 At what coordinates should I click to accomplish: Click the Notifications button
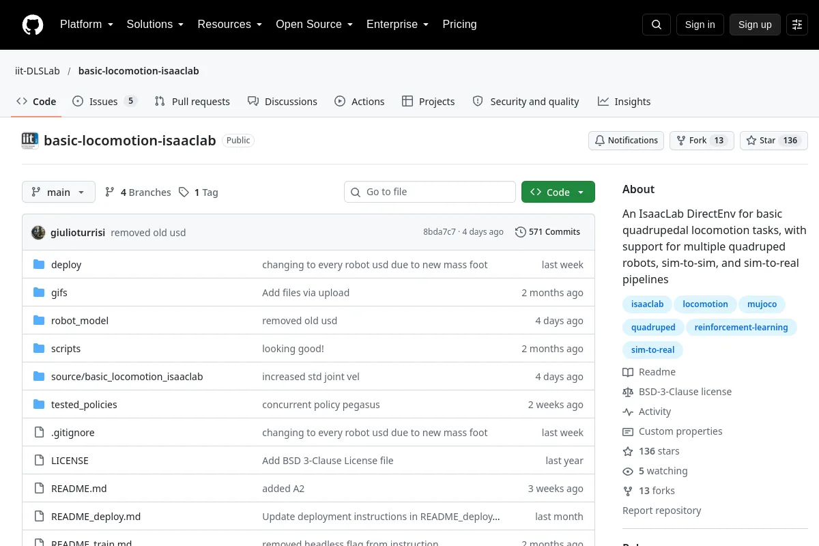[627, 141]
